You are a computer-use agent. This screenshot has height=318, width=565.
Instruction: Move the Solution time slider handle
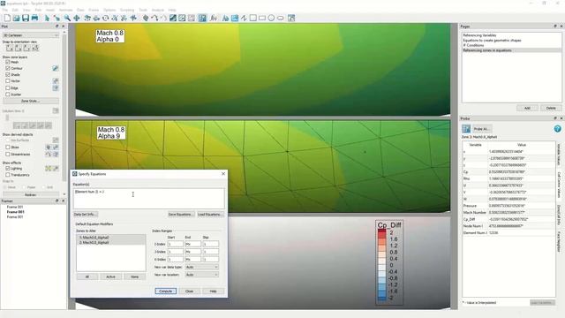pos(7,117)
